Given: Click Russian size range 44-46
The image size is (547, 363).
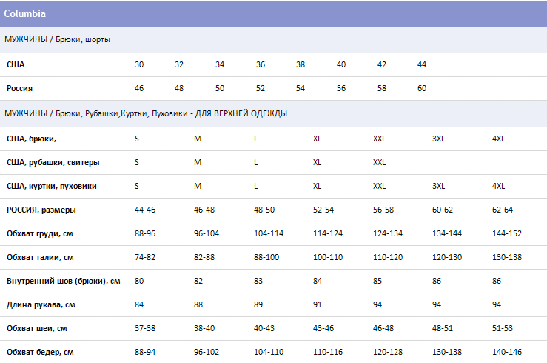Looking at the screenshot, I should point(145,210).
